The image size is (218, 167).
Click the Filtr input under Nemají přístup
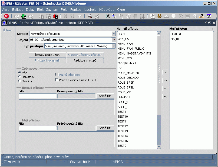point(38,96)
